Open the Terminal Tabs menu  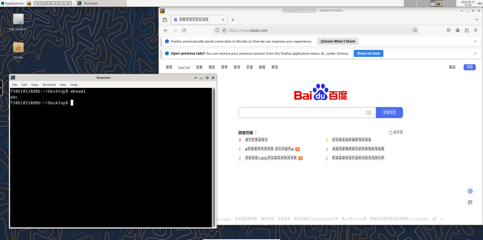tap(63, 85)
